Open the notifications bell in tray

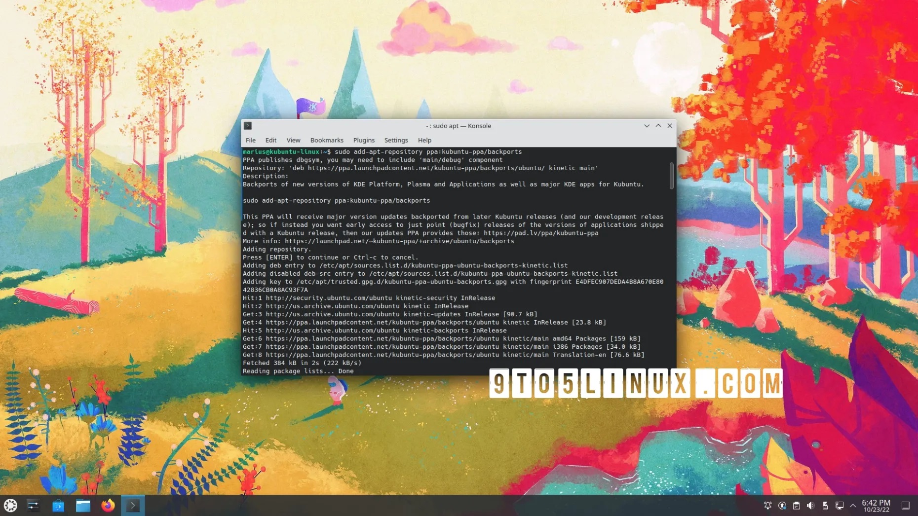(x=767, y=506)
